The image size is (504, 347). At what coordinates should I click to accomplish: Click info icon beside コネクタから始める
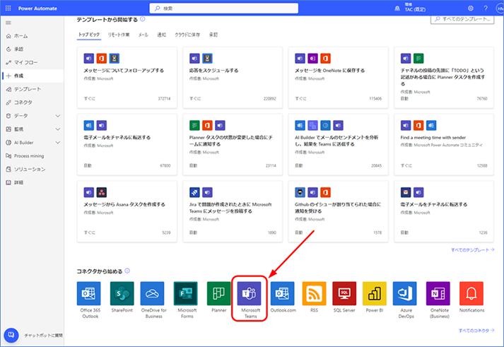pyautogui.click(x=127, y=271)
